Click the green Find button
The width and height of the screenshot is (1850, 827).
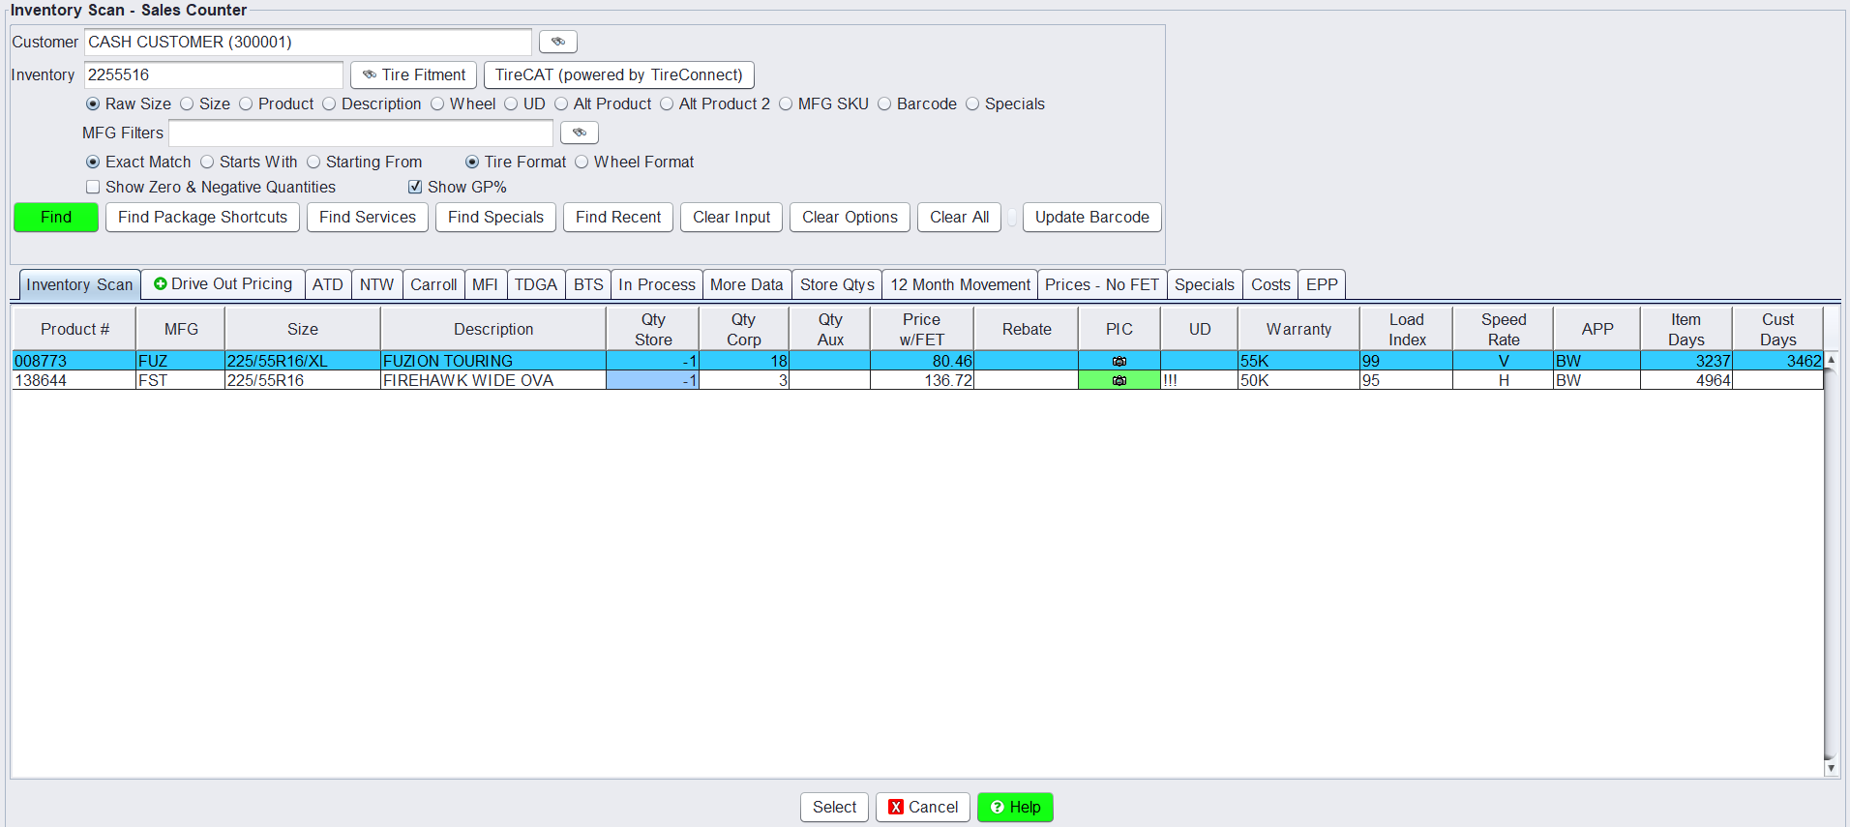(56, 218)
